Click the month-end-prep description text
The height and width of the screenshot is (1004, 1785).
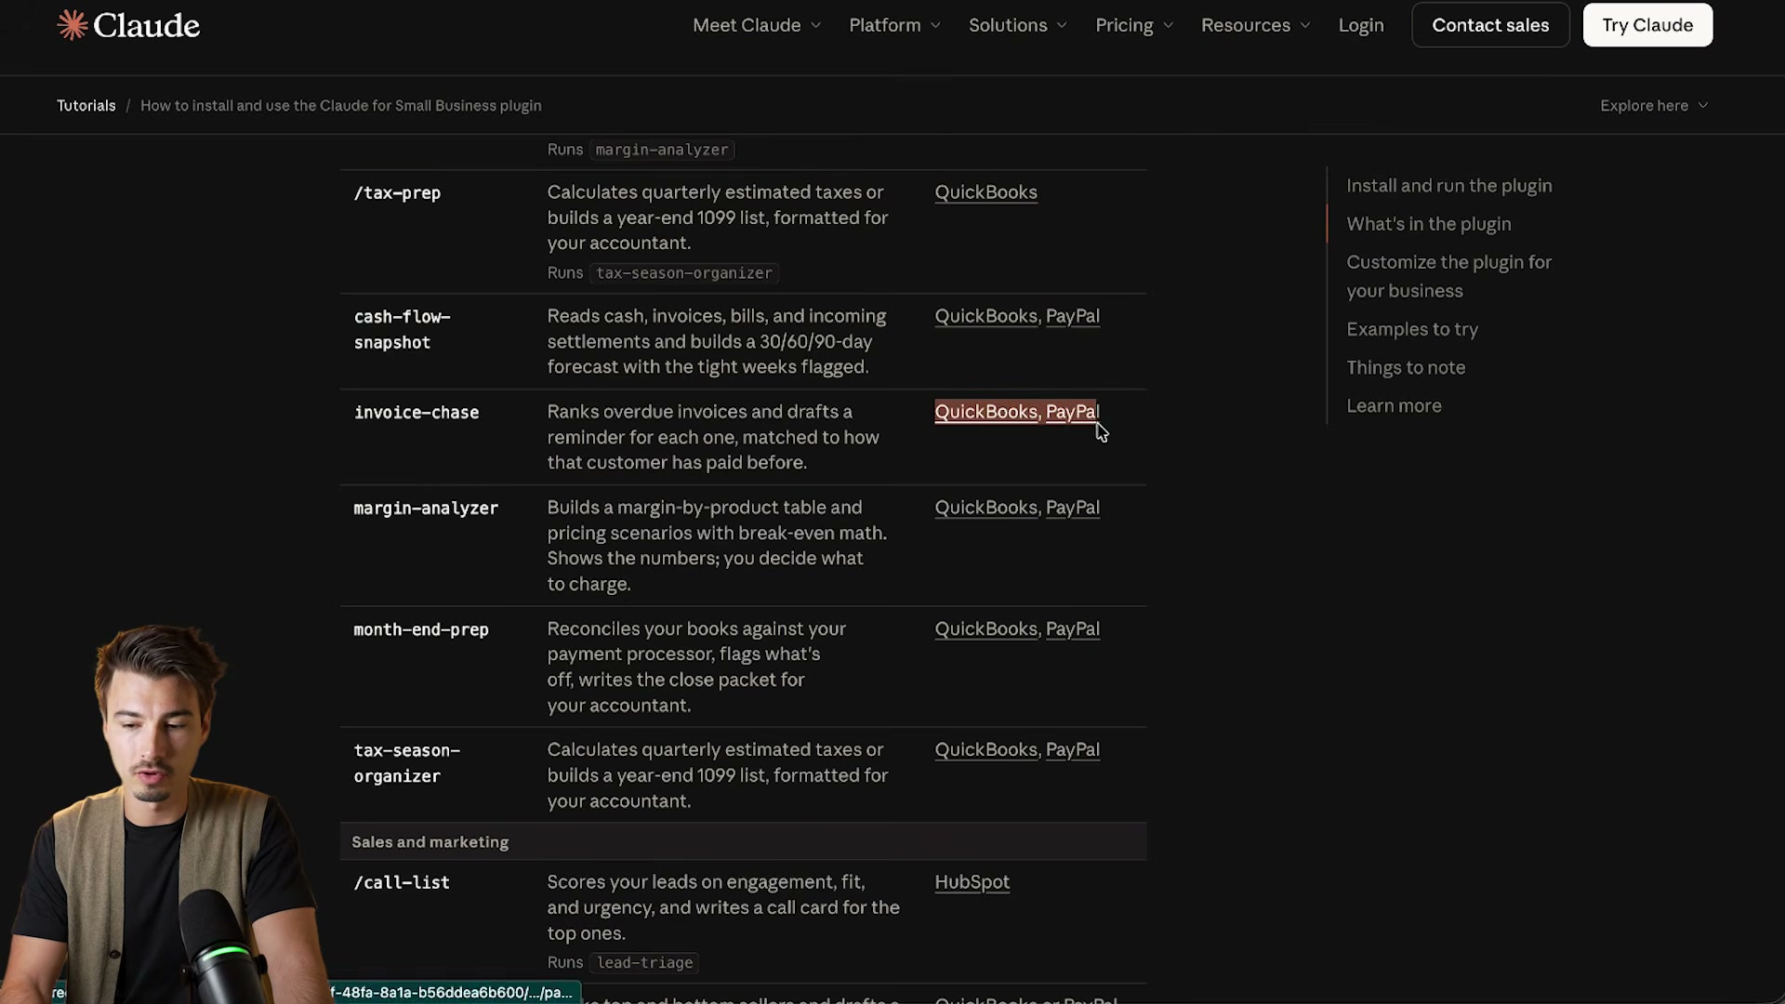pos(696,667)
